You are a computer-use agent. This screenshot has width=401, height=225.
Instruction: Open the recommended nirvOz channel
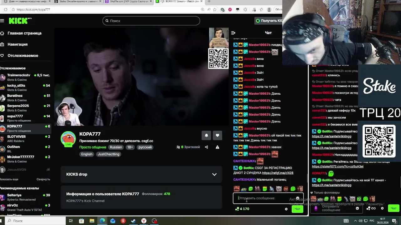click(x=25, y=207)
